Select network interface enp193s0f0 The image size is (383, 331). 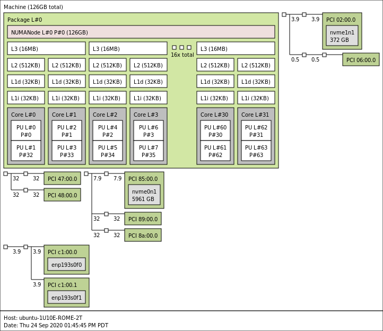(66, 265)
